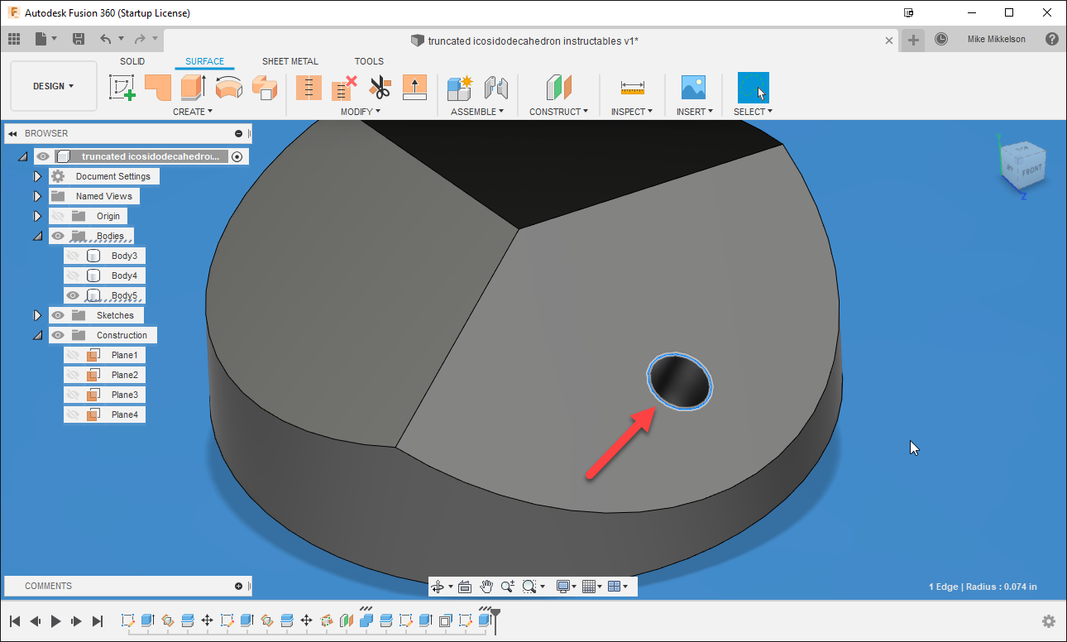Expand the Document Settings node
Viewport: 1067px width, 642px height.
point(37,175)
